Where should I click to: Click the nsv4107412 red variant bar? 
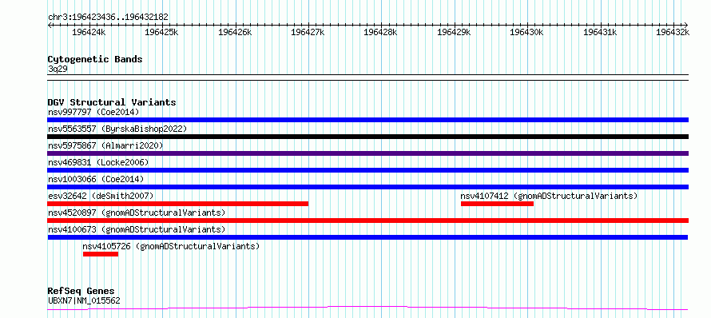coord(497,204)
